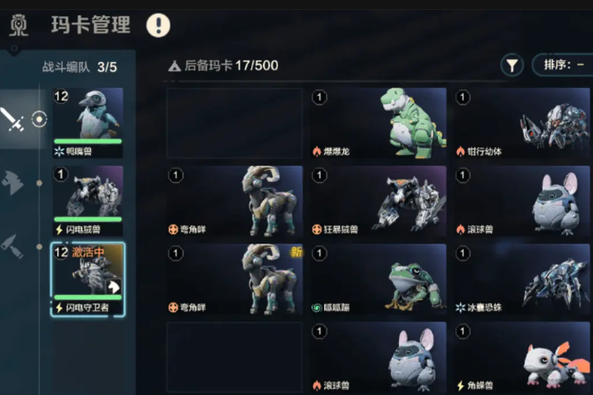Select the 鸭嘴兽 penguin team card
Screen dimensions: 593x395
(88, 123)
